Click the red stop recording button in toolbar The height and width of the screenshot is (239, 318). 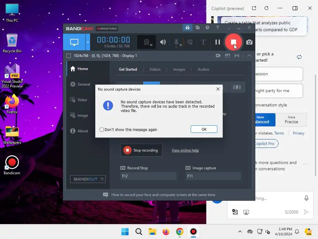(234, 42)
